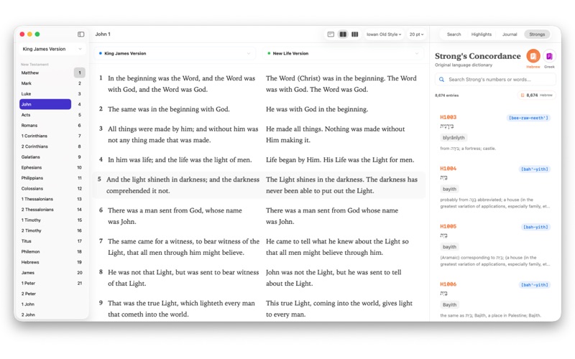
Task: Click the 'John 1' title in toolbar
Action: coord(103,34)
